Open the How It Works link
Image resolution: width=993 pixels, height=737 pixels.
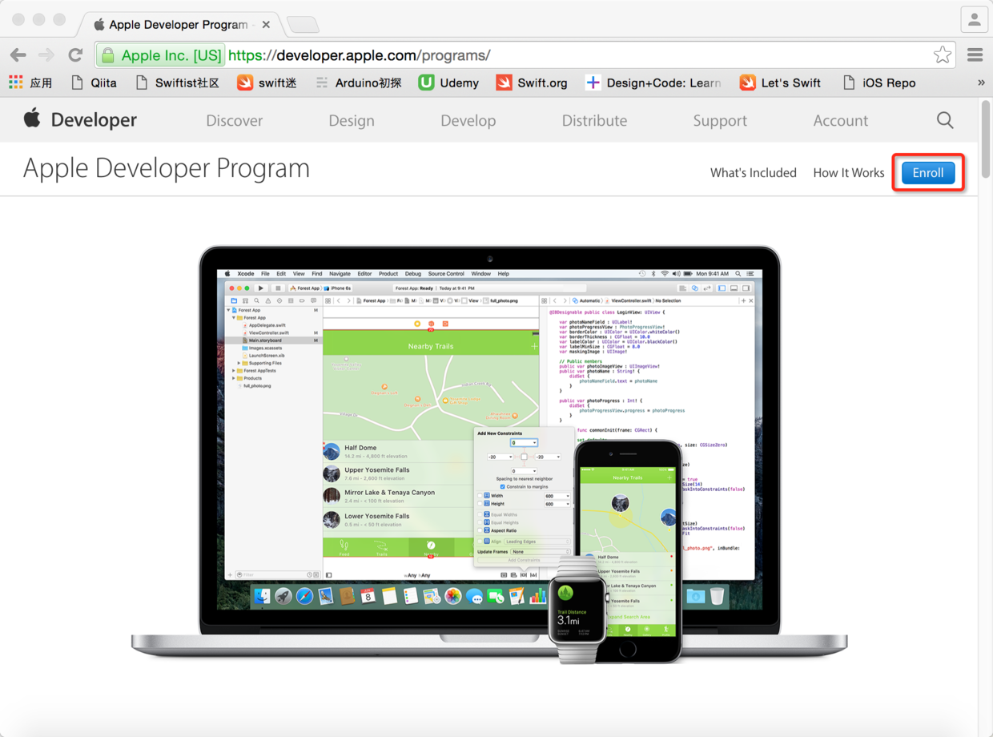point(848,172)
